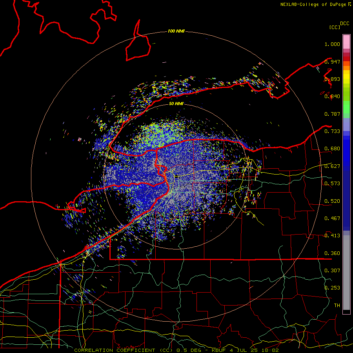Click the [CC] legend unit label
The image size is (353, 353).
335,27
